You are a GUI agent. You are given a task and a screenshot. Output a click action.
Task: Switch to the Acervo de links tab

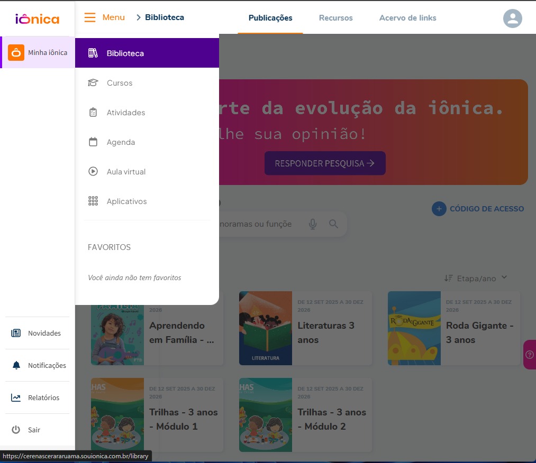pos(407,18)
